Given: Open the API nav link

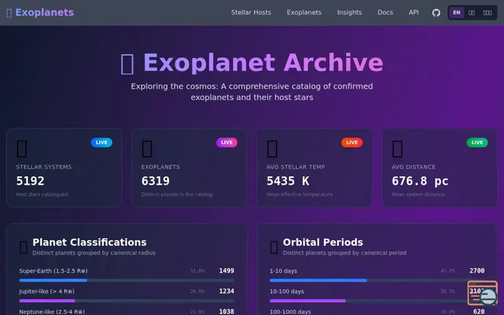Looking at the screenshot, I should (x=414, y=13).
